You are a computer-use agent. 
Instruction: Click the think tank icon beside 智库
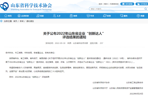pyautogui.click(x=71, y=16)
